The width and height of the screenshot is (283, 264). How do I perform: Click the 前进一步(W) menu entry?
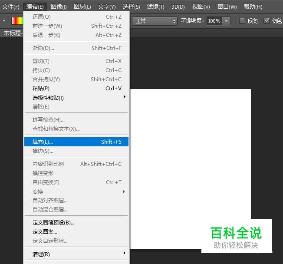click(x=76, y=26)
